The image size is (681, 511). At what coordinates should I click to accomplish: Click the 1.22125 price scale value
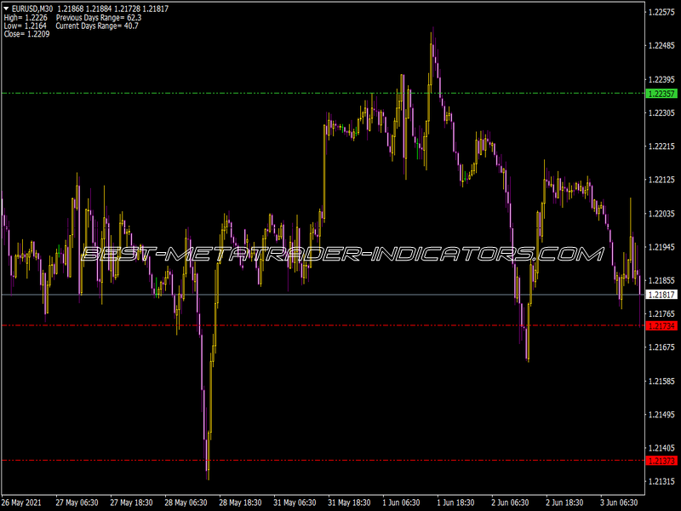(x=661, y=180)
